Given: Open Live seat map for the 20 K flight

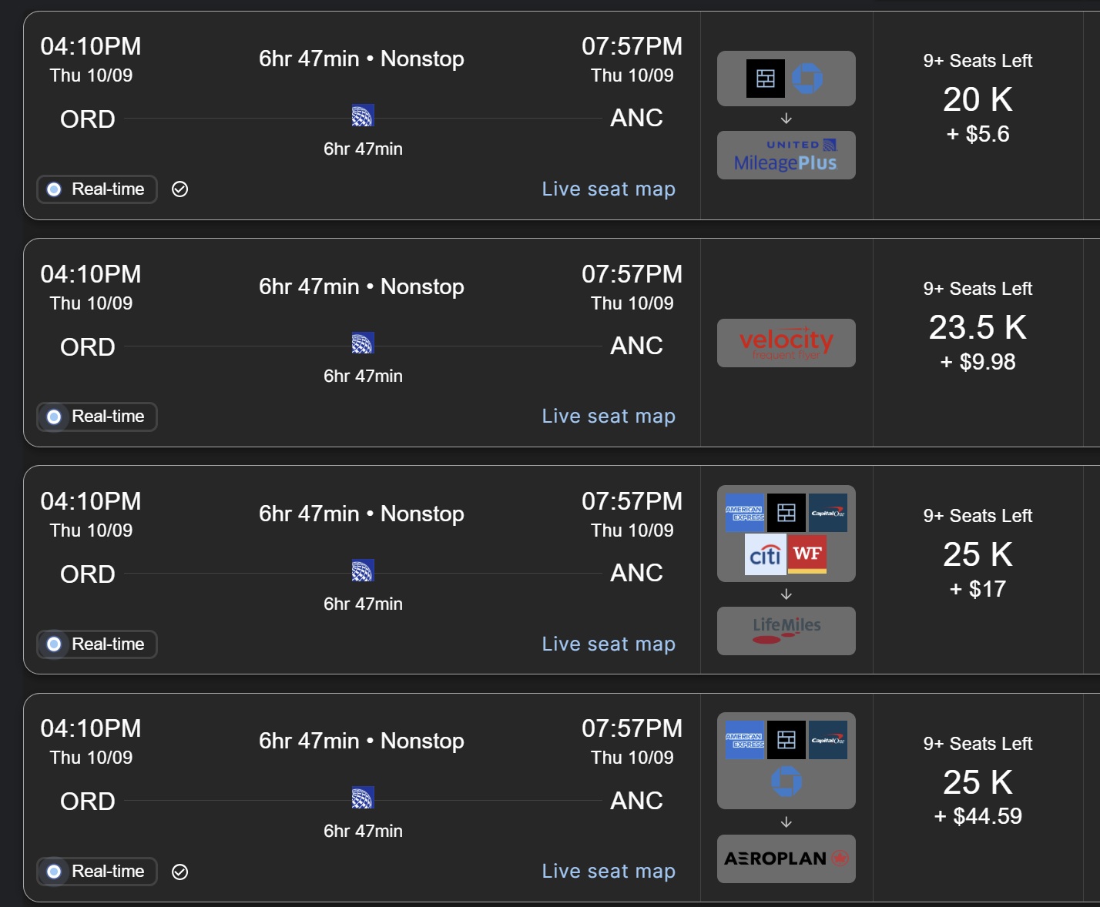Looking at the screenshot, I should (x=608, y=189).
